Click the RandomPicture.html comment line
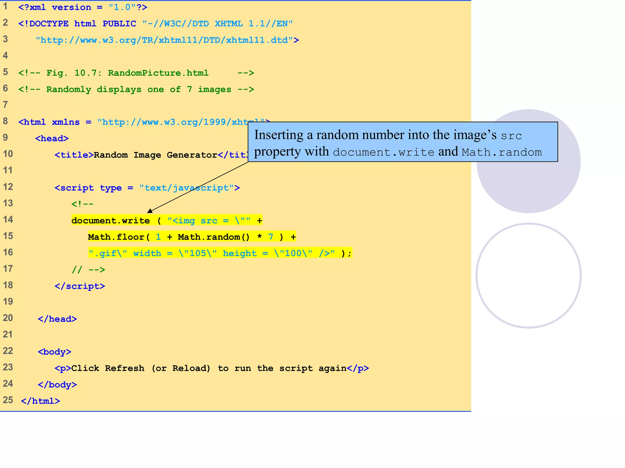Screen dimensions: 625x468 [136, 73]
